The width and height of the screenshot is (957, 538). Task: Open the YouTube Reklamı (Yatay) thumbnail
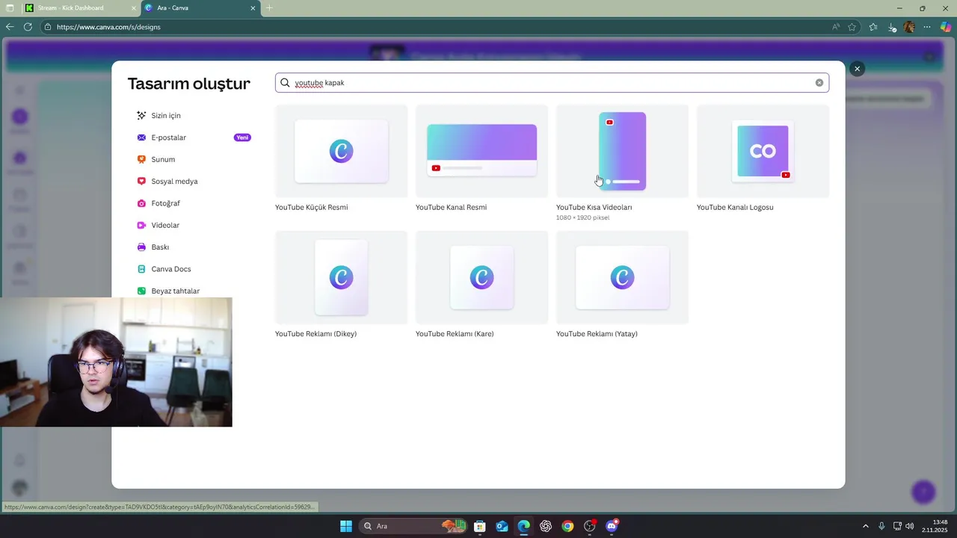pos(622,277)
